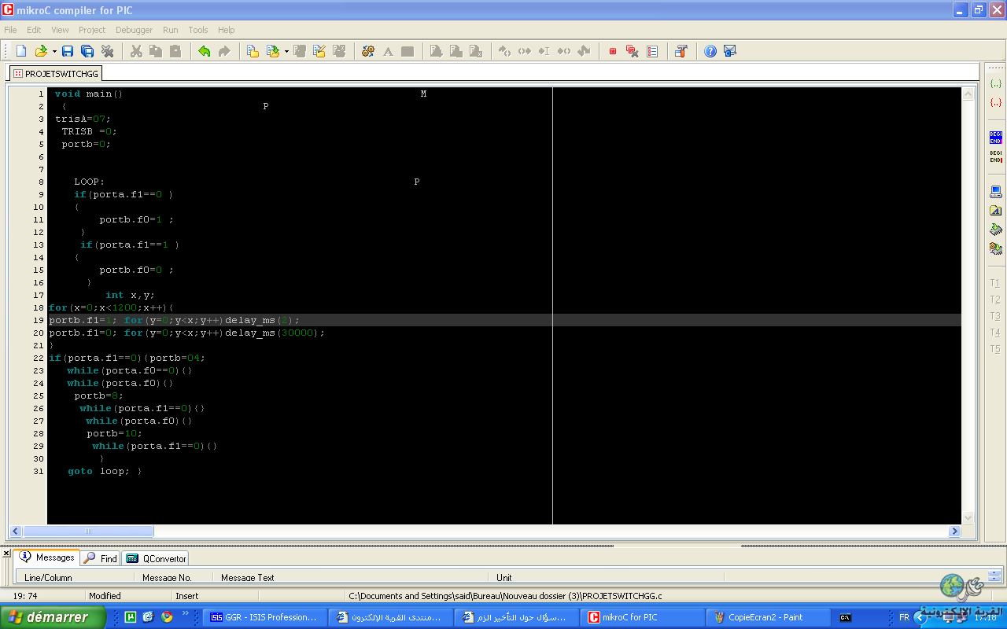
Task: Open the Project menu
Action: tap(92, 30)
